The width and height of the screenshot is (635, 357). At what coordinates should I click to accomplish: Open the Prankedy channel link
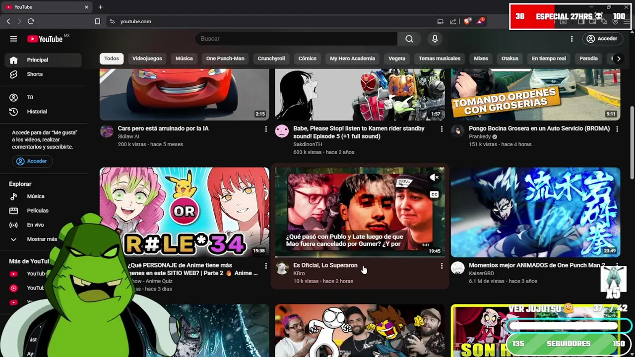click(x=480, y=136)
